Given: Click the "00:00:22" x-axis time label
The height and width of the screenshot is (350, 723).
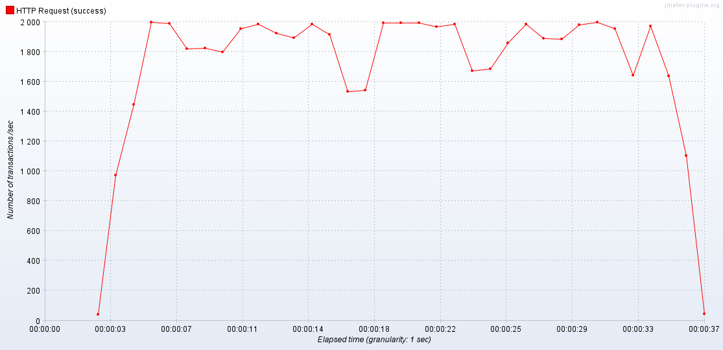Looking at the screenshot, I should point(440,329).
